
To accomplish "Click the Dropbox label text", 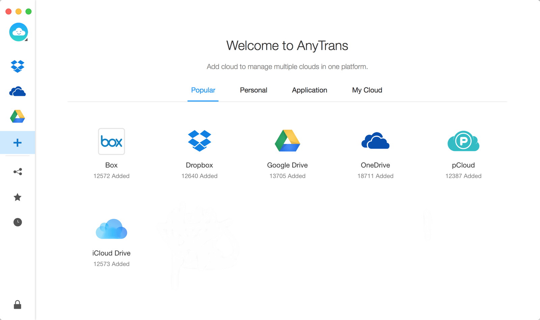I will [x=199, y=165].
